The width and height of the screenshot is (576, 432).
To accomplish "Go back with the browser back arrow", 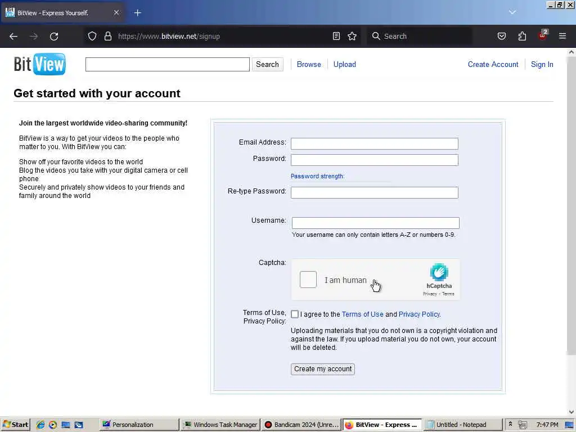I will (x=13, y=37).
